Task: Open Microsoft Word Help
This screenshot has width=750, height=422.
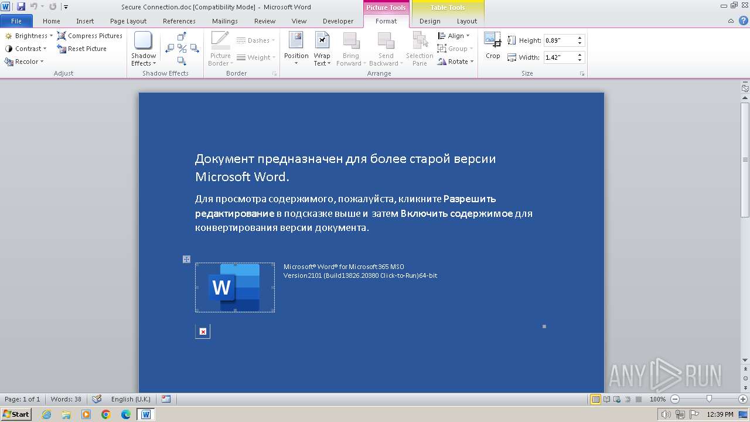Action: tap(742, 21)
